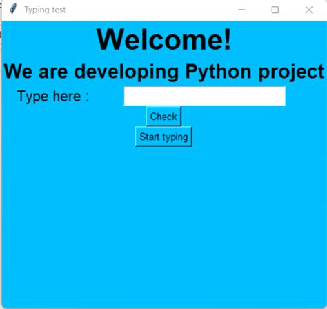Click the 'We are developing Python project' text
Image resolution: width=327 pixels, height=309 pixels.
(164, 72)
